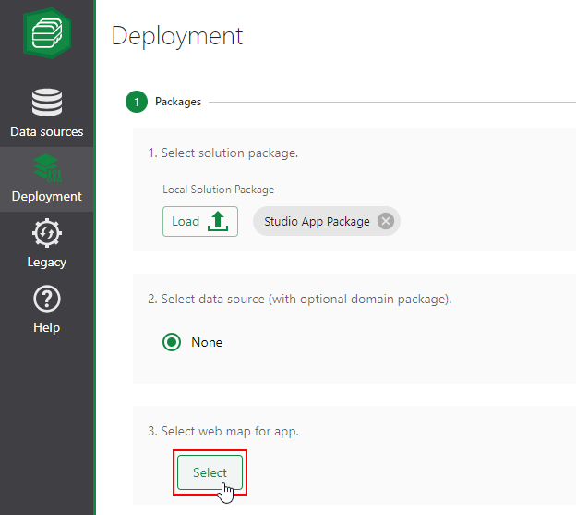The image size is (576, 515).
Task: Click the Local Solution Package label
Action: (x=218, y=190)
